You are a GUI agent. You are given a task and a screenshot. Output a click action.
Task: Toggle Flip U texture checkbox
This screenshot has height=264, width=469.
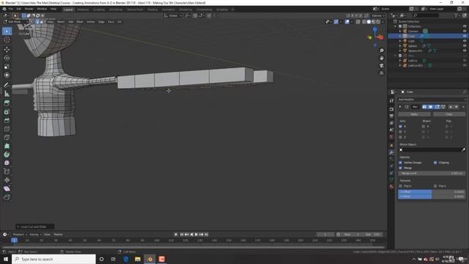401,186
